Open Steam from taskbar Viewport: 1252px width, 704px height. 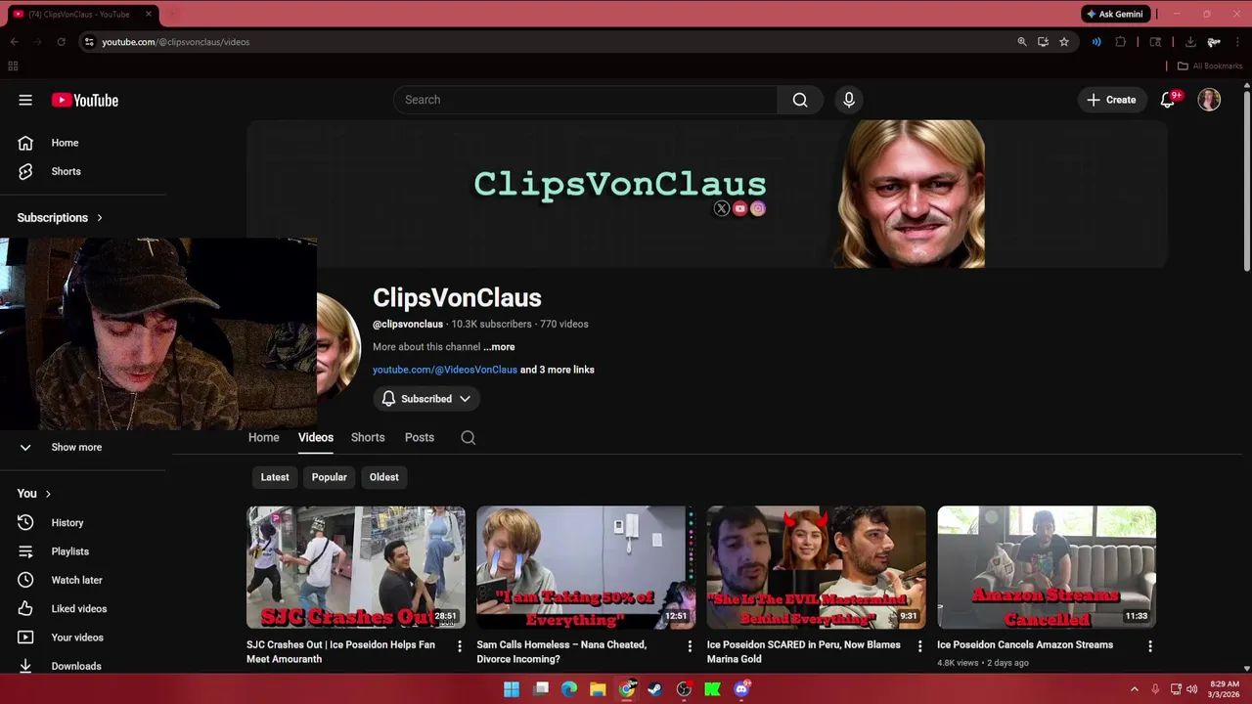[x=654, y=689]
